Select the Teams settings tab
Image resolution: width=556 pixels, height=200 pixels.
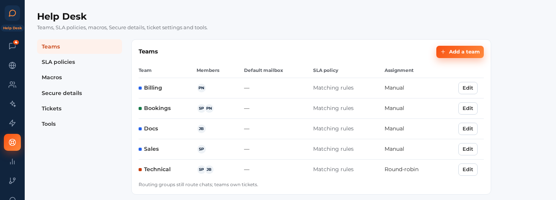tap(80, 47)
